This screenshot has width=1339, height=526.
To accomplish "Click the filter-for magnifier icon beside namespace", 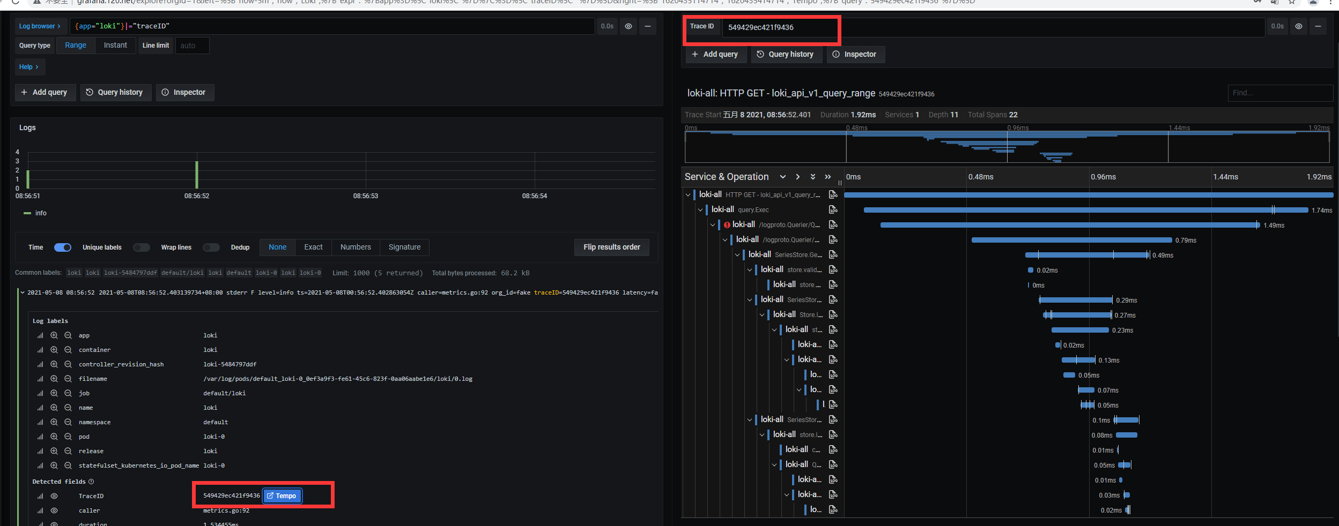I will tap(54, 422).
